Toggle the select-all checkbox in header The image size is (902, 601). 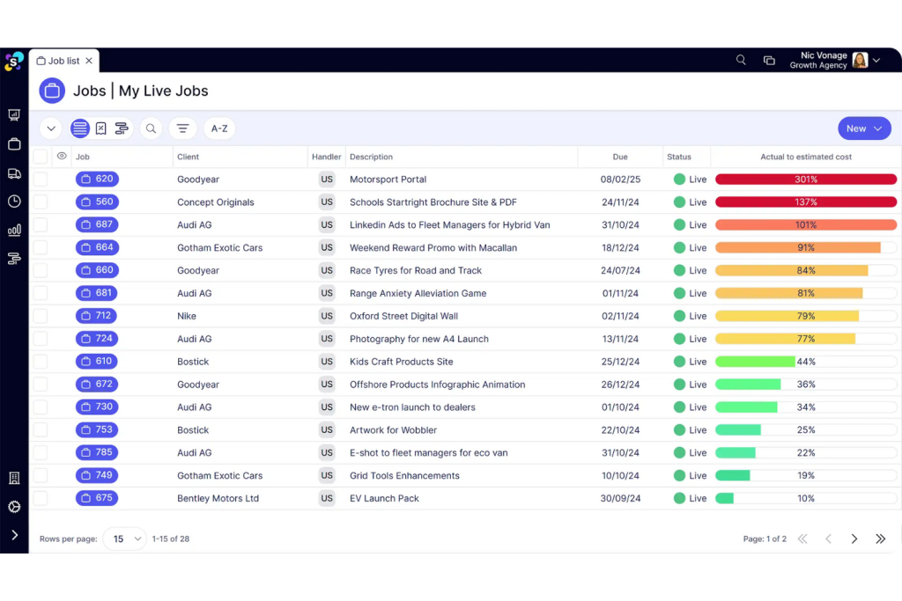pos(41,157)
